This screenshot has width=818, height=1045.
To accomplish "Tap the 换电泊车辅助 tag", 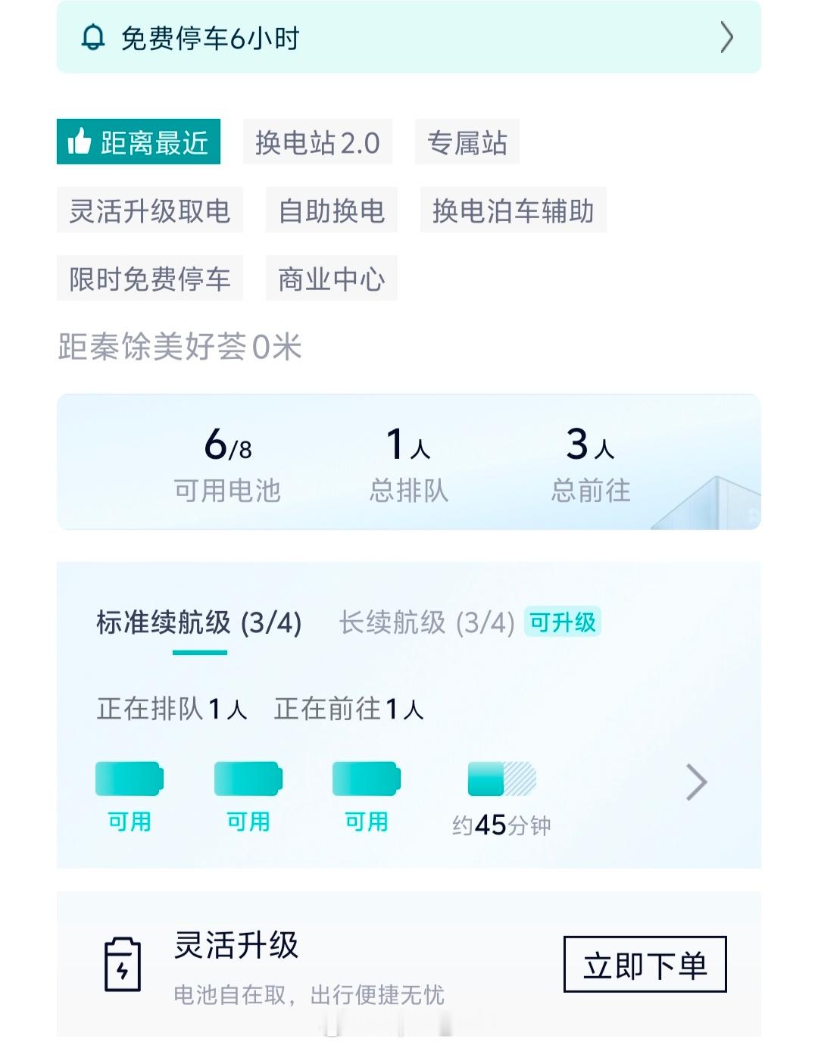I will pyautogui.click(x=514, y=210).
